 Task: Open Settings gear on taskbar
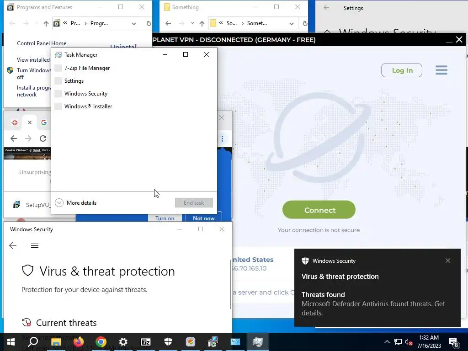pyautogui.click(x=123, y=342)
